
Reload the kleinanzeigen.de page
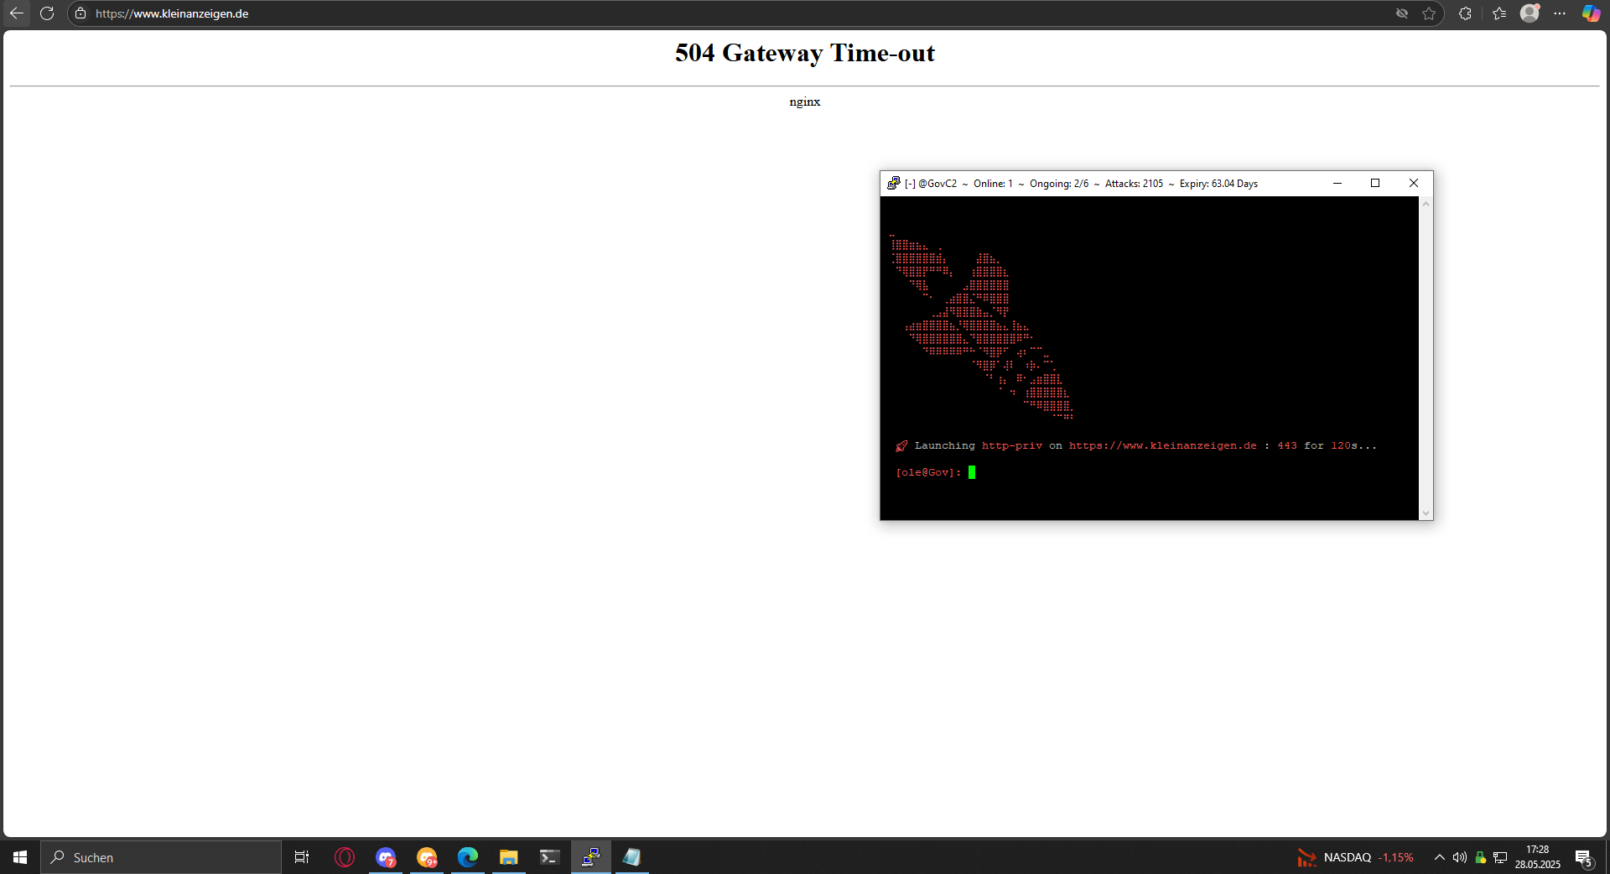coord(47,13)
